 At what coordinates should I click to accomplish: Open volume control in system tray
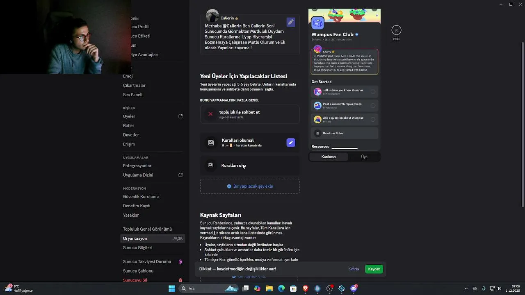click(499, 288)
